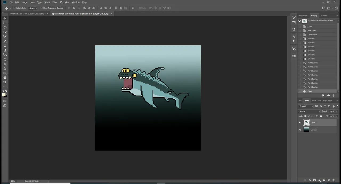Open the Fill slider dropdown arrow
341x184 pixels.
[337, 116]
